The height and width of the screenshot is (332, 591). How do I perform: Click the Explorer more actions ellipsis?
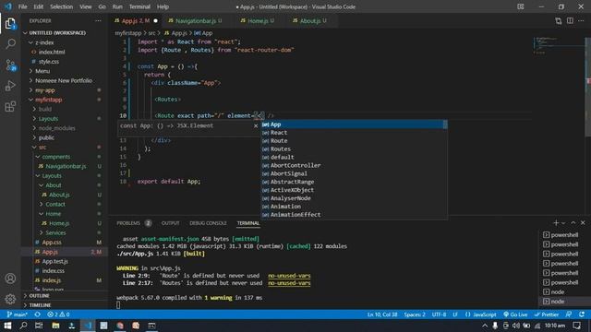(x=98, y=20)
